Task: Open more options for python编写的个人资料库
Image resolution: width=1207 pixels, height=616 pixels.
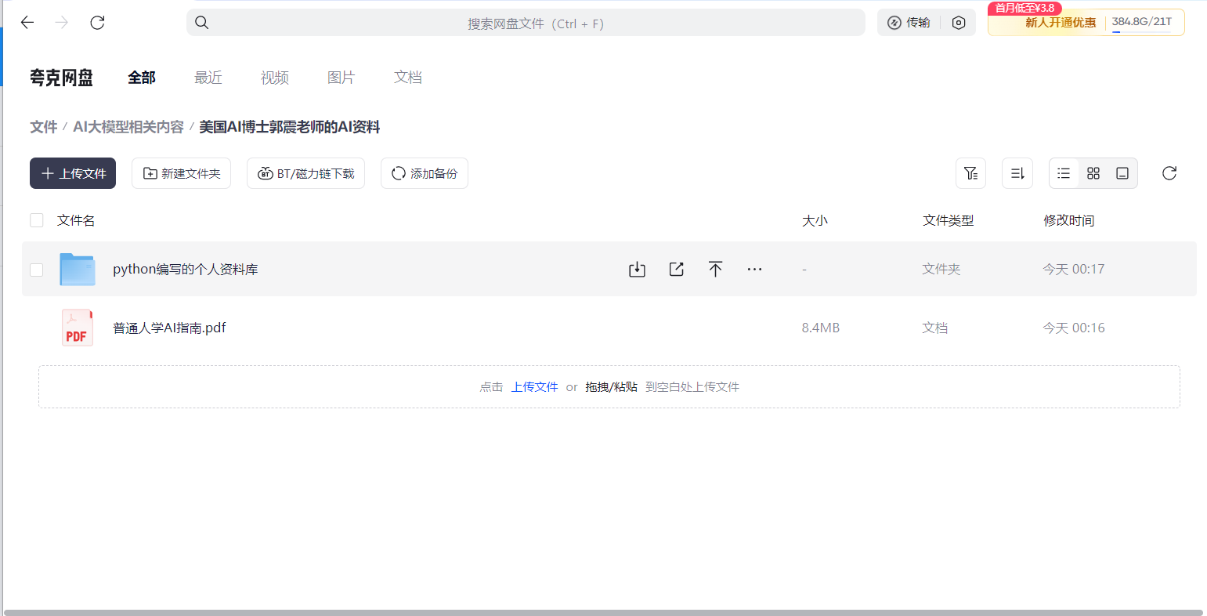Action: [x=754, y=270]
